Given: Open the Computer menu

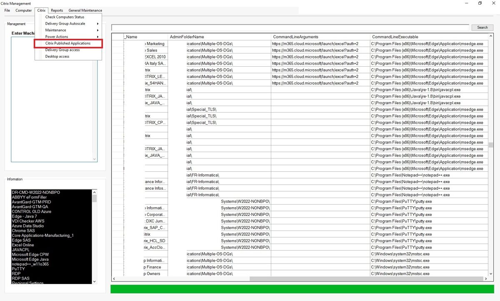Looking at the screenshot, I should tap(23, 10).
